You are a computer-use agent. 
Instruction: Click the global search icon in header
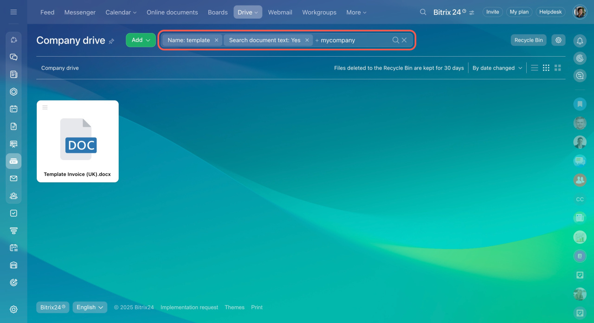(x=423, y=12)
